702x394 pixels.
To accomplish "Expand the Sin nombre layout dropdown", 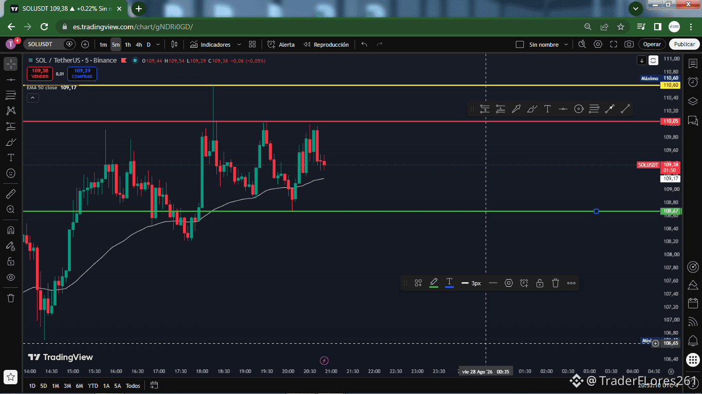I will coord(566,45).
